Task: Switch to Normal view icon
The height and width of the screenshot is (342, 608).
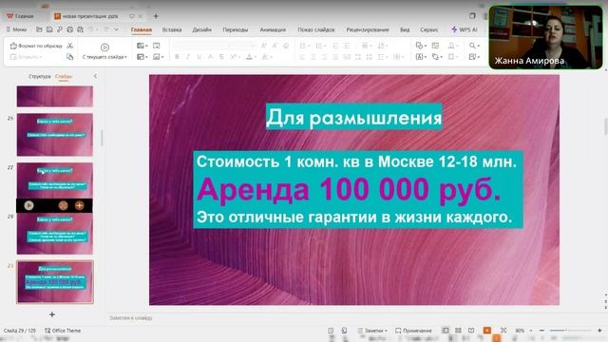Action: [x=446, y=331]
